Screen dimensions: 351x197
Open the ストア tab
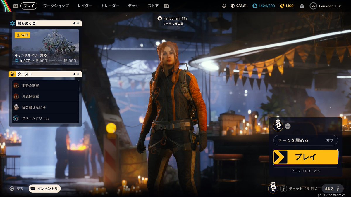pyautogui.click(x=153, y=6)
